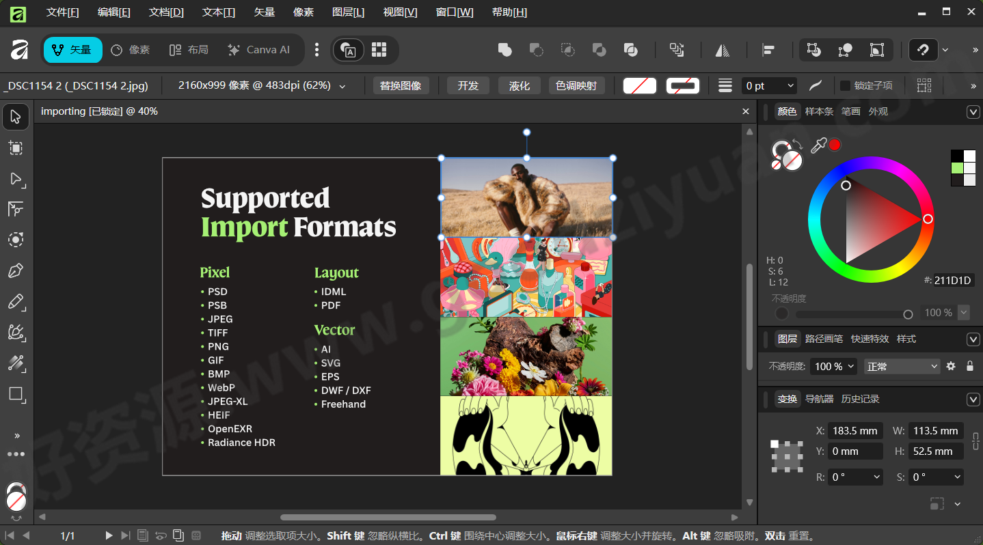Apply the Add boolean operation
Image resolution: width=983 pixels, height=545 pixels.
pos(505,49)
